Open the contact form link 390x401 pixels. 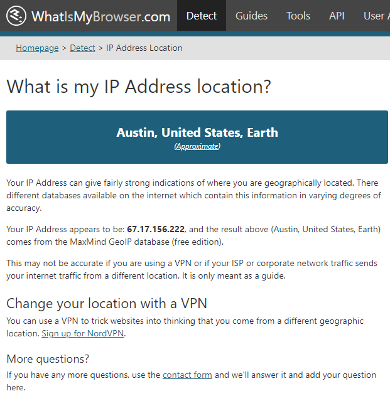point(187,375)
